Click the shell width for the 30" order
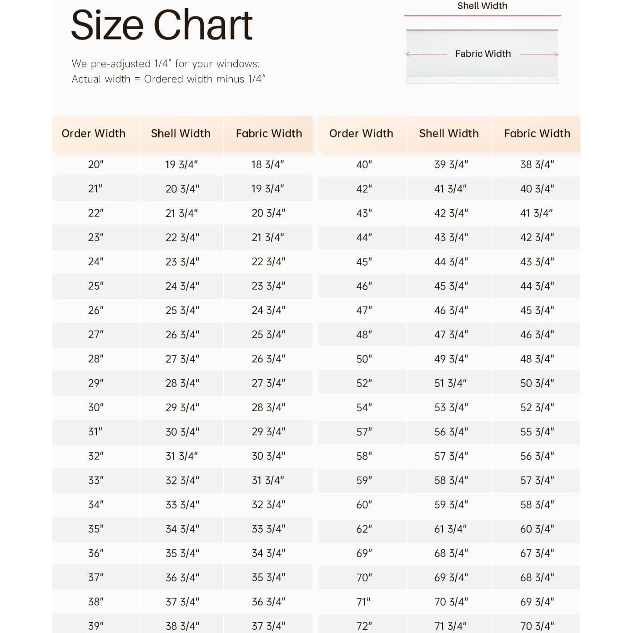This screenshot has height=633, width=633. pyautogui.click(x=182, y=407)
